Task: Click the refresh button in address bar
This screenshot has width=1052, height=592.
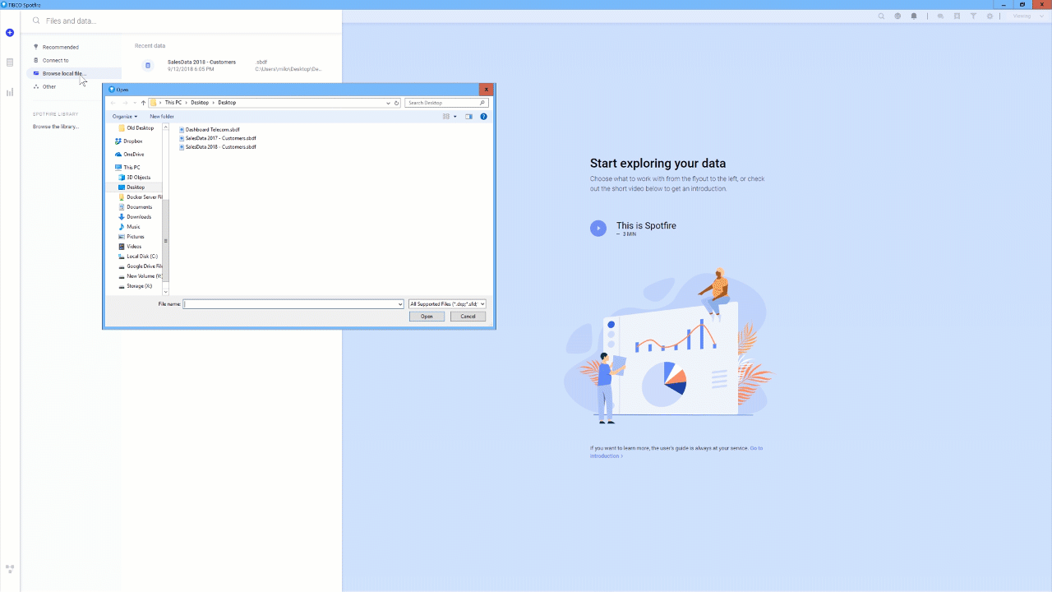Action: point(397,103)
